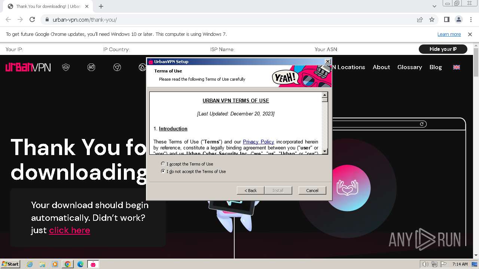Open a new browser tab
Screen dimensions: 479x269
(x=101, y=6)
